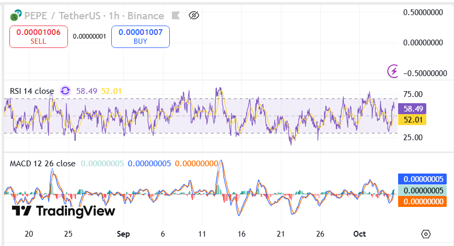The width and height of the screenshot is (454, 246).
Task: Select the MACD 12 26 close label
Action: [x=43, y=164]
